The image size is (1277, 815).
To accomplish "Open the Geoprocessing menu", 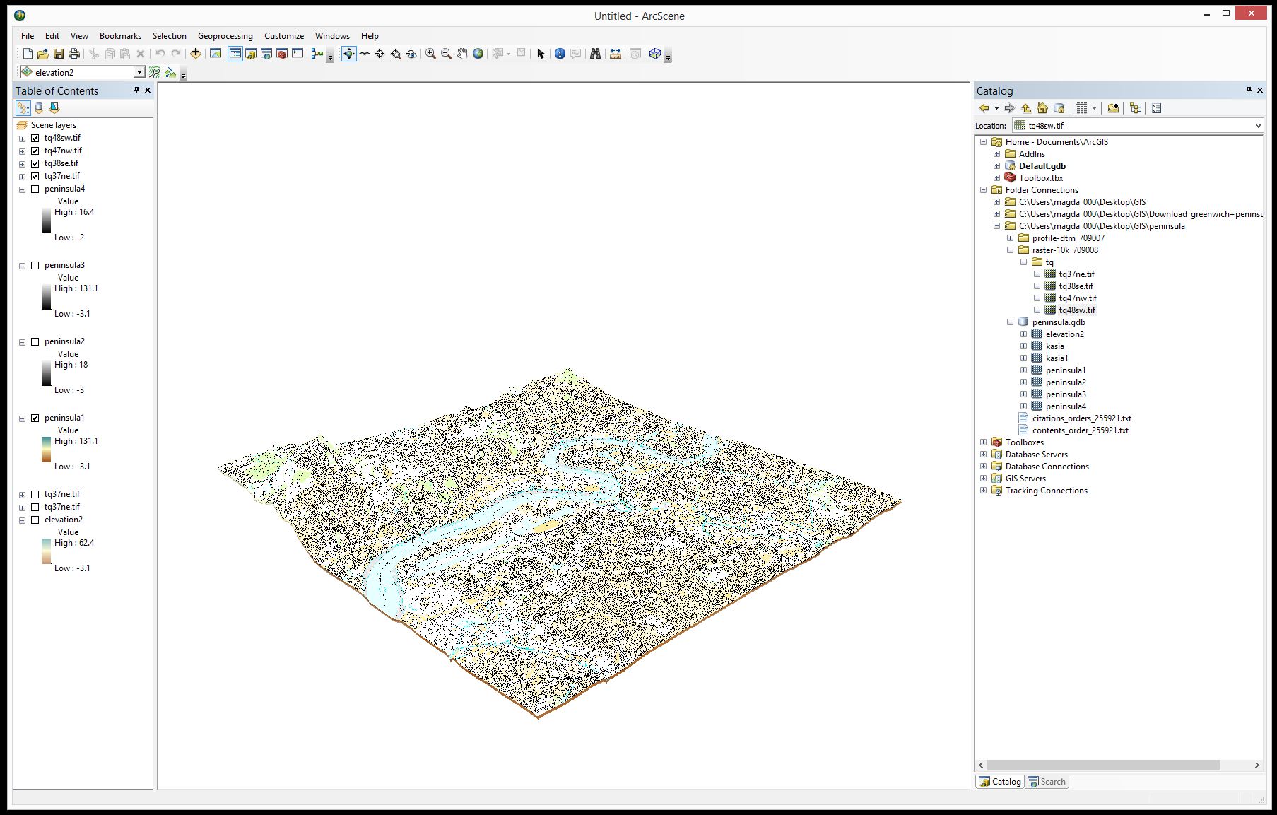I will (x=225, y=36).
